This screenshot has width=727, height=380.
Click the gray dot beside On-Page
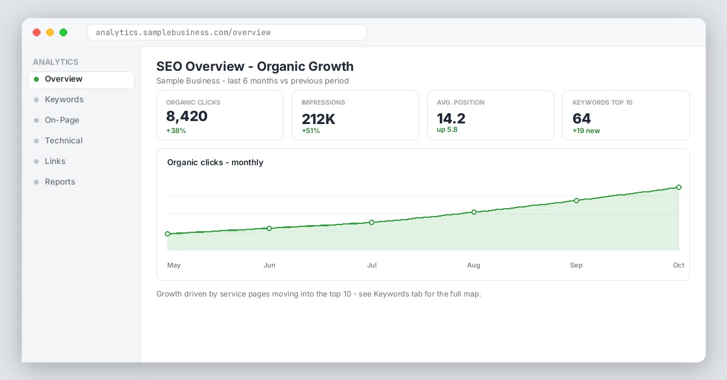click(36, 120)
